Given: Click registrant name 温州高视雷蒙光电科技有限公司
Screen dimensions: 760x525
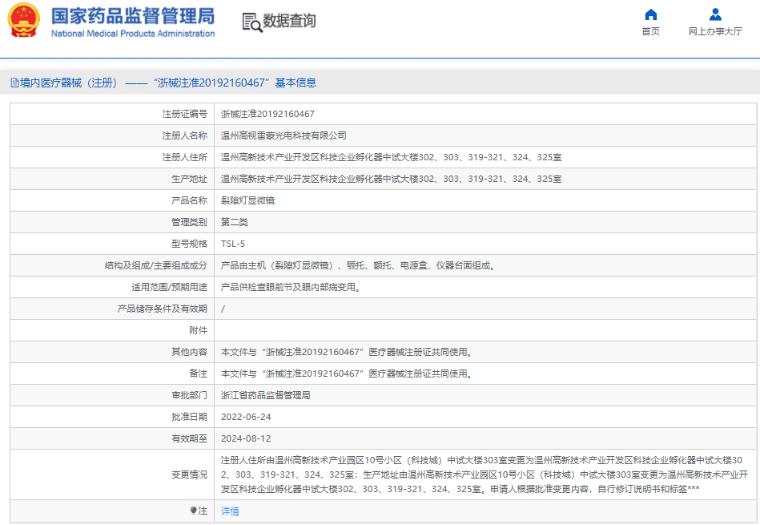Looking at the screenshot, I should coord(283,135).
